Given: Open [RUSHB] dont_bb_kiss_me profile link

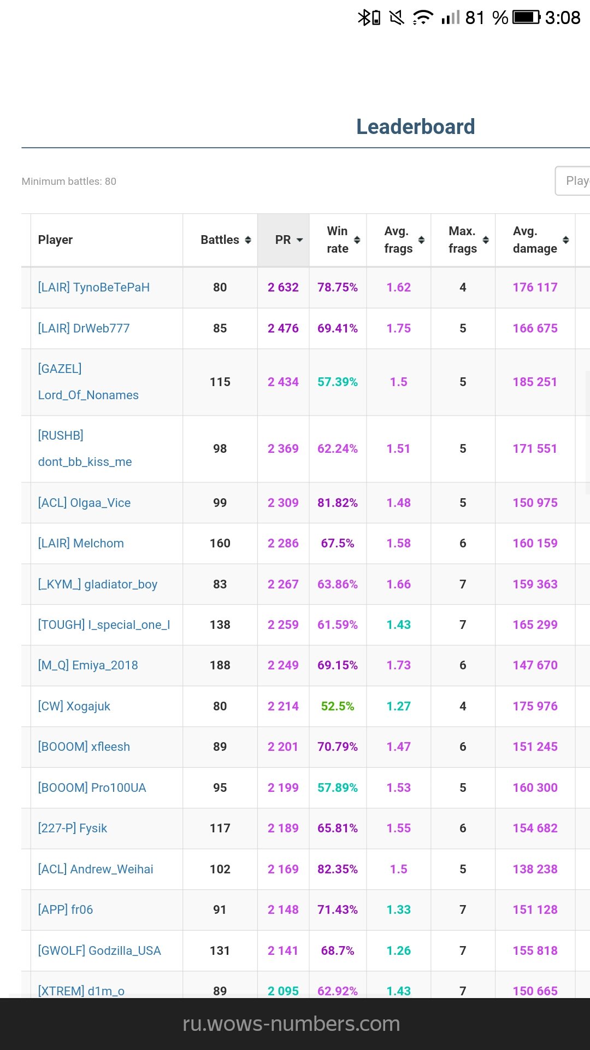Looking at the screenshot, I should (x=85, y=448).
